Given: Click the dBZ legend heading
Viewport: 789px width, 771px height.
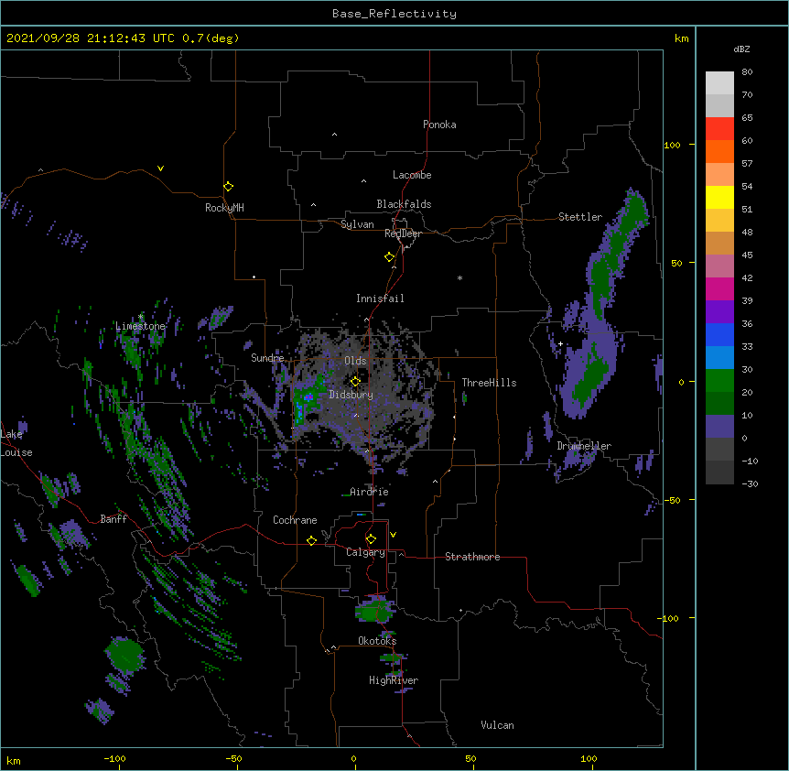Looking at the screenshot, I should [x=741, y=49].
